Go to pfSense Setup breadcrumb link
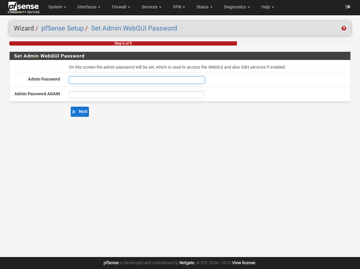360x269 pixels. coord(62,28)
